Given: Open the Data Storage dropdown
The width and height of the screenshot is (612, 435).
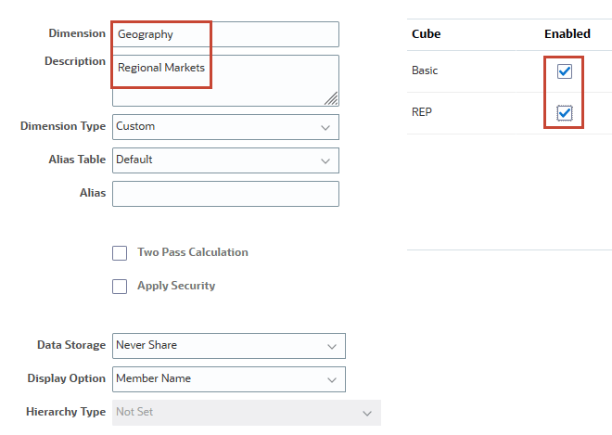Looking at the screenshot, I should click(x=228, y=345).
